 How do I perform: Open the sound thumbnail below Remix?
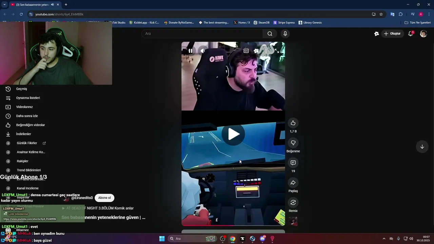(293, 221)
